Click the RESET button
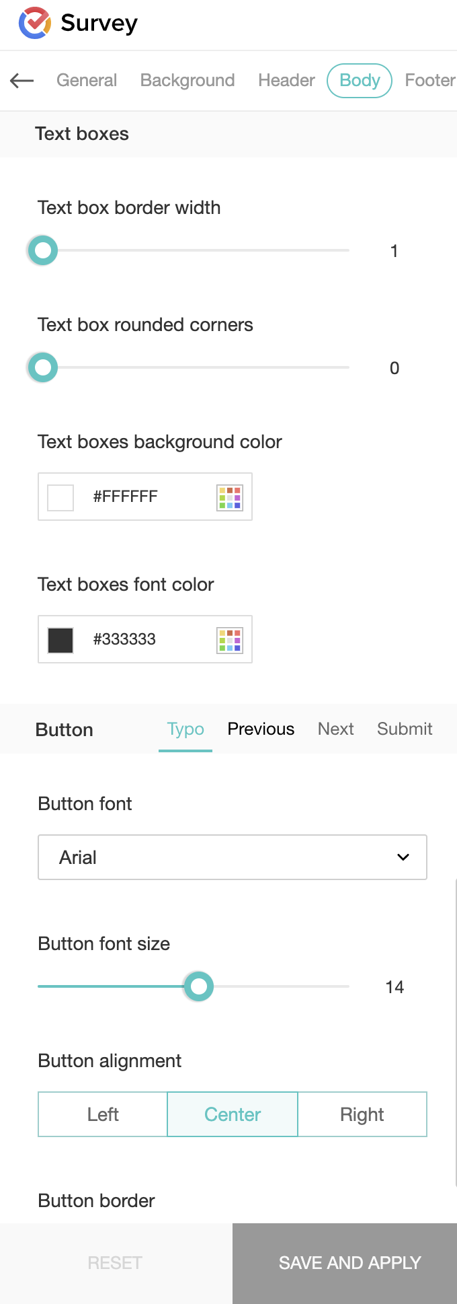Screen dimensions: 457x1304 click(115, 1264)
